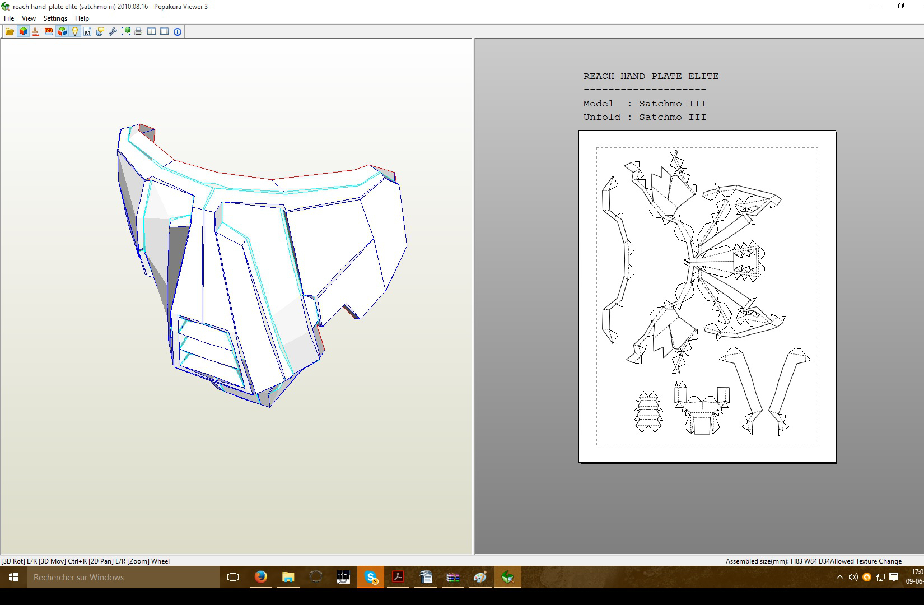924x605 pixels.
Task: Click the 3D Rot controls hint text
Action: click(x=85, y=561)
